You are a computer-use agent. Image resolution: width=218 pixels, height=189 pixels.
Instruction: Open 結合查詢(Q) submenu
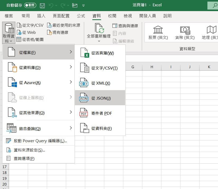click(x=39, y=128)
